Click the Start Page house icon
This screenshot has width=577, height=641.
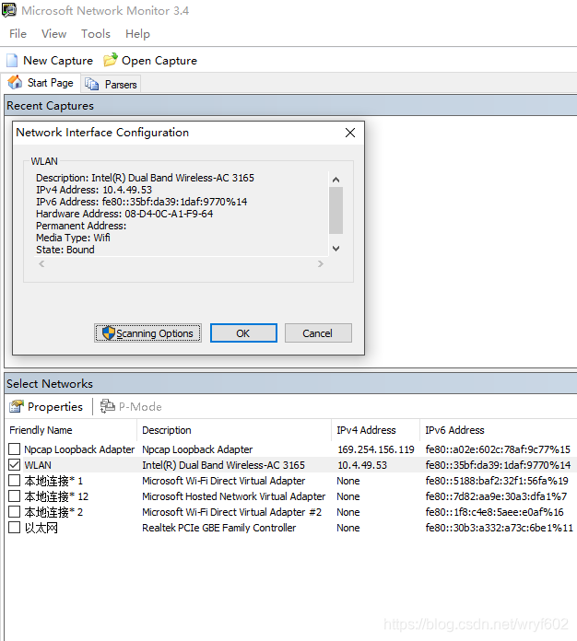pyautogui.click(x=15, y=83)
